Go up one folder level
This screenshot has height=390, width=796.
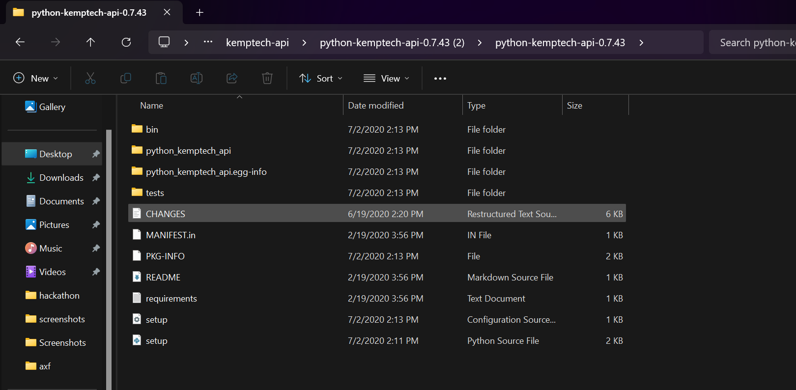pos(90,42)
